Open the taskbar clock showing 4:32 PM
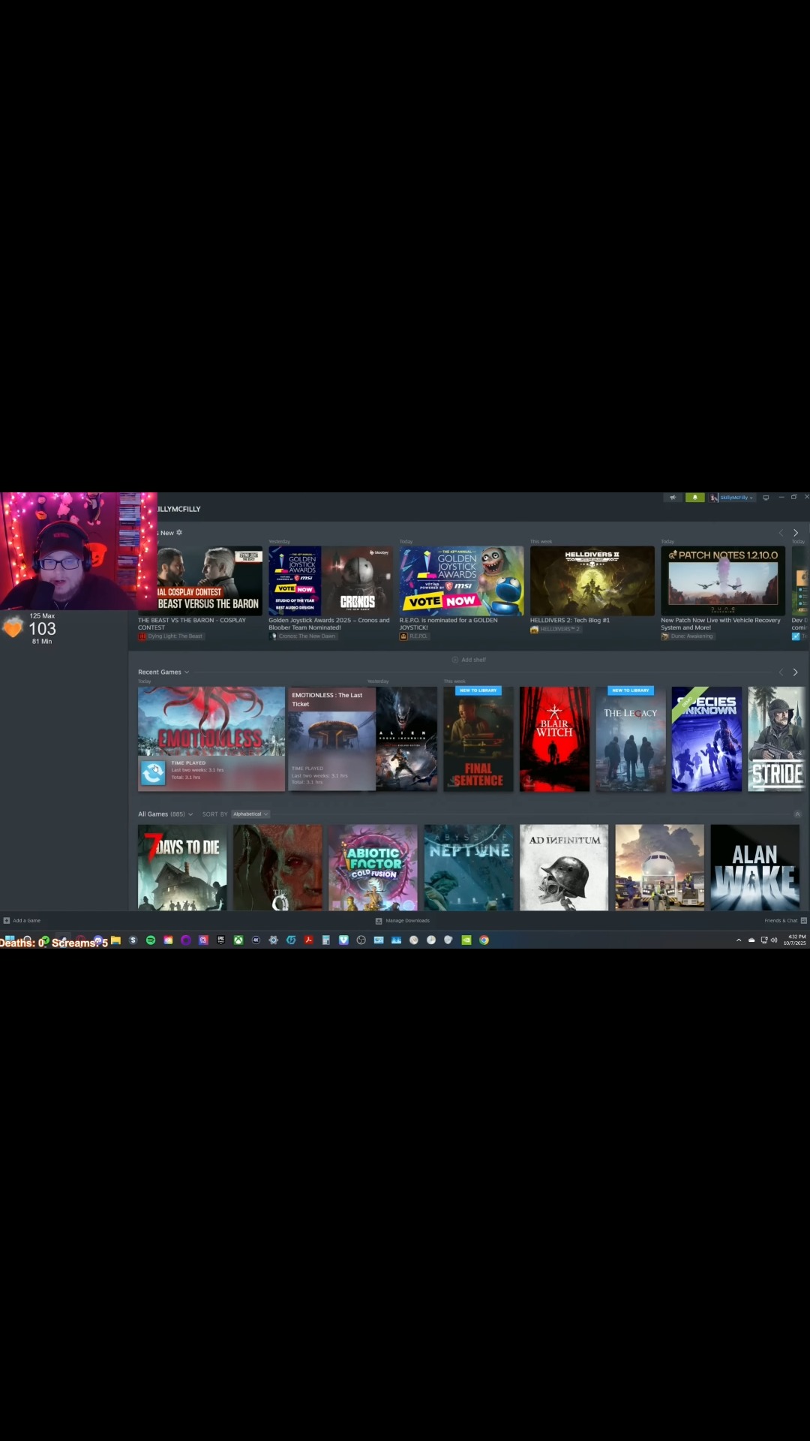810x1441 pixels. [x=795, y=940]
